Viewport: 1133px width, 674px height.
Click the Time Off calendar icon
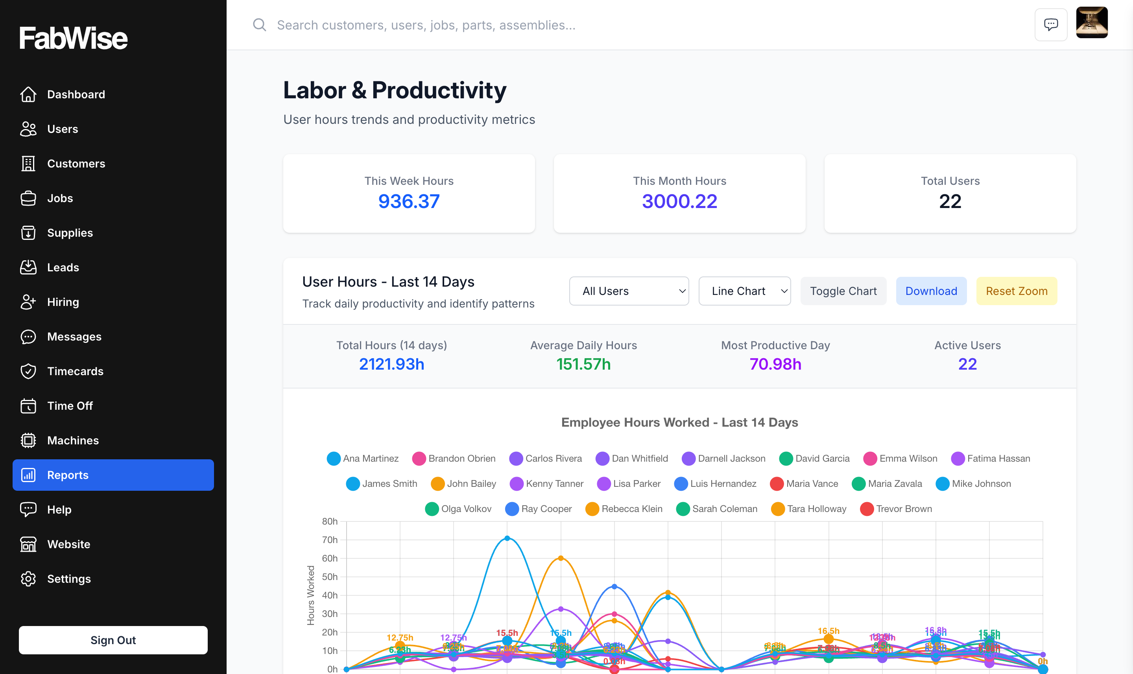28,405
